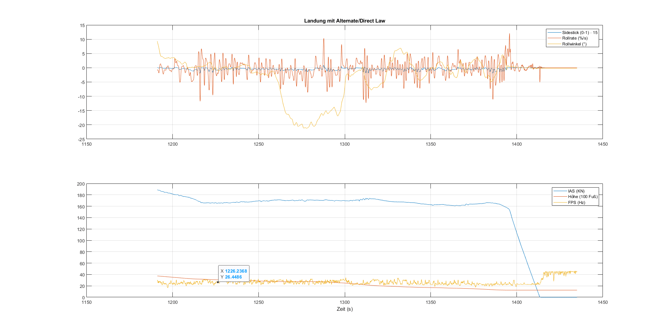Click the Sidestick (0-1) · 15 legend entry

pyautogui.click(x=580, y=33)
